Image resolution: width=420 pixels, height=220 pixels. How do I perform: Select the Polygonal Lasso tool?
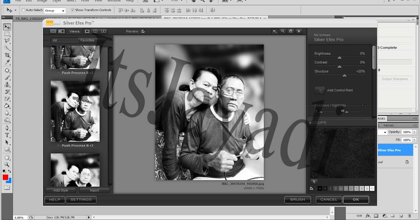coord(7,41)
